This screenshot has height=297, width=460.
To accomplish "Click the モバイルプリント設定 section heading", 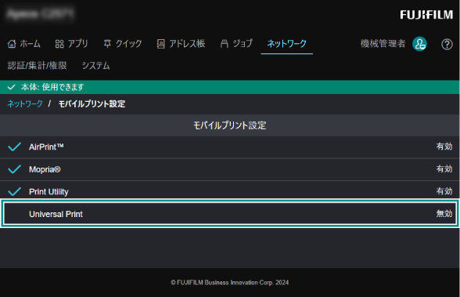I will pos(230,125).
